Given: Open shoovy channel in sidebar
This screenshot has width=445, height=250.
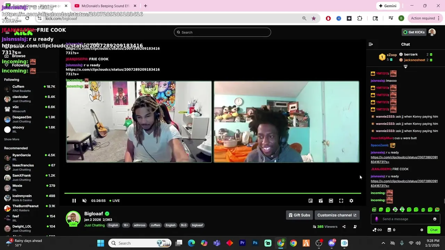Looking at the screenshot, I should pos(30,130).
